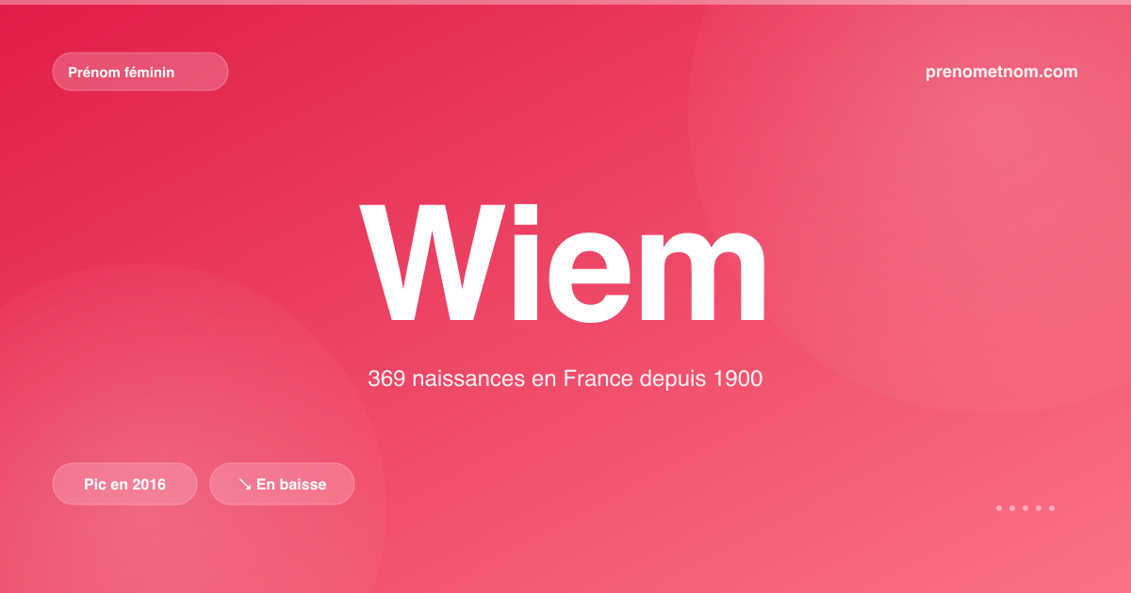This screenshot has height=593, width=1131.
Task: Open the prenometnom.com site link
Action: pyautogui.click(x=1002, y=72)
